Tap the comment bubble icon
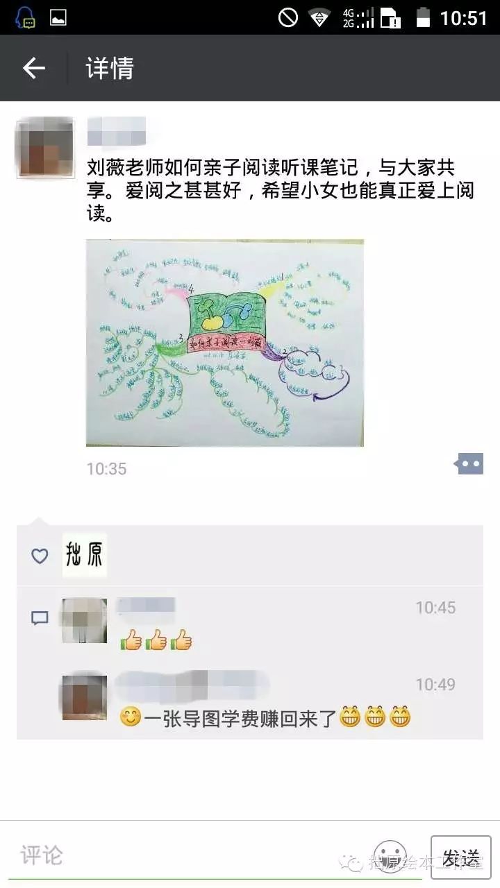 [x=40, y=617]
